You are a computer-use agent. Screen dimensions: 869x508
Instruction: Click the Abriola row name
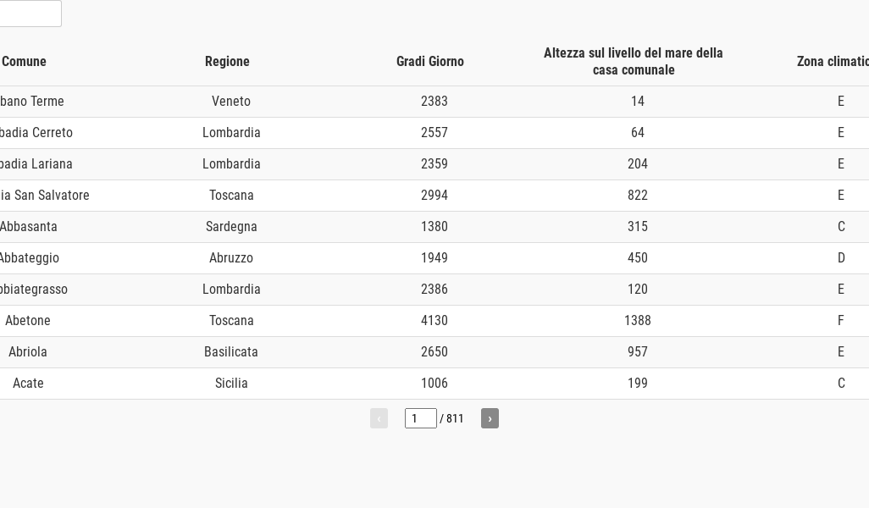coord(28,351)
